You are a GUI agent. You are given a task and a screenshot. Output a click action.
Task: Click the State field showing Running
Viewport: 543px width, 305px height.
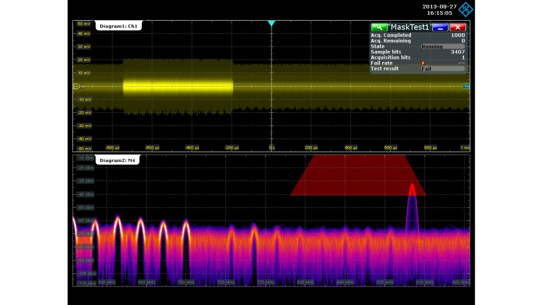(443, 47)
